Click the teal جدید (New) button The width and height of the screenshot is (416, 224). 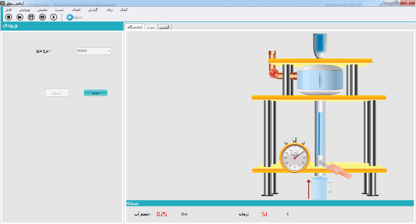(96, 93)
